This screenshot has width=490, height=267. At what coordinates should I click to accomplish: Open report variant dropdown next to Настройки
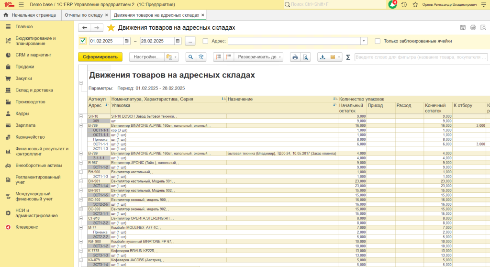(x=172, y=57)
